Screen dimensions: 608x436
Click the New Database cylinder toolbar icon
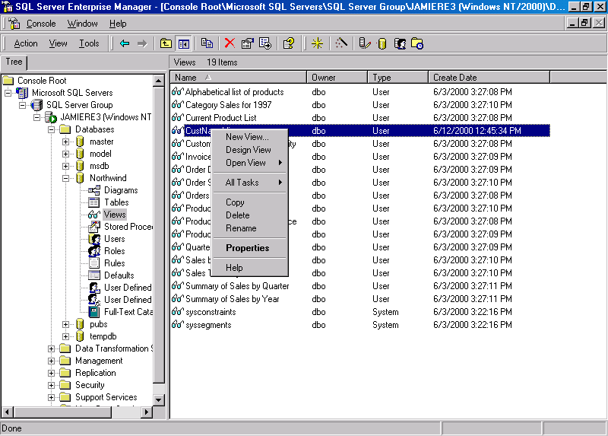pyautogui.click(x=382, y=43)
